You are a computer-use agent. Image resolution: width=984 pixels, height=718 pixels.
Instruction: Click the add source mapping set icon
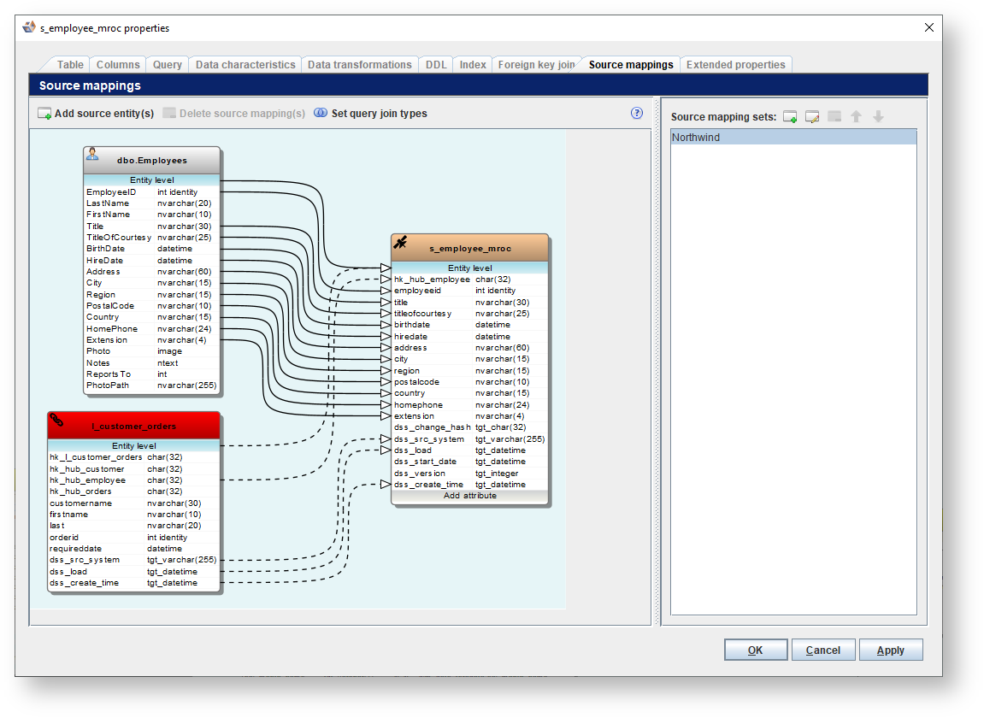pos(790,117)
